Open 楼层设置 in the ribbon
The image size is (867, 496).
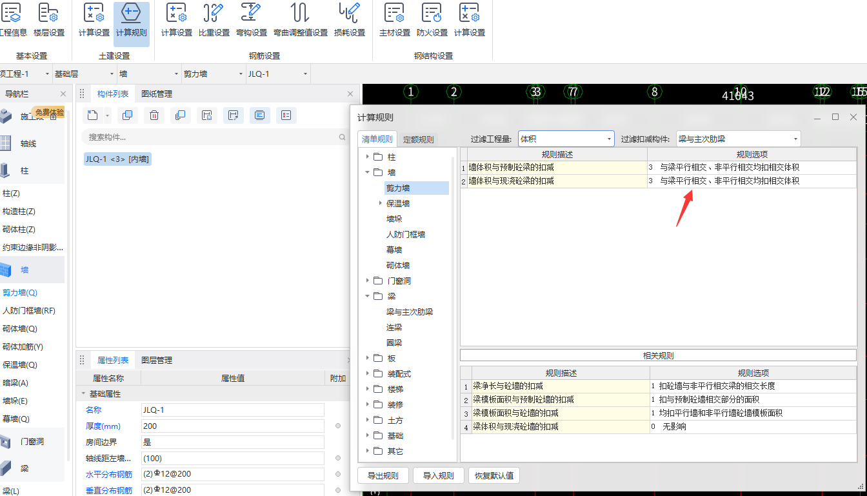49,21
